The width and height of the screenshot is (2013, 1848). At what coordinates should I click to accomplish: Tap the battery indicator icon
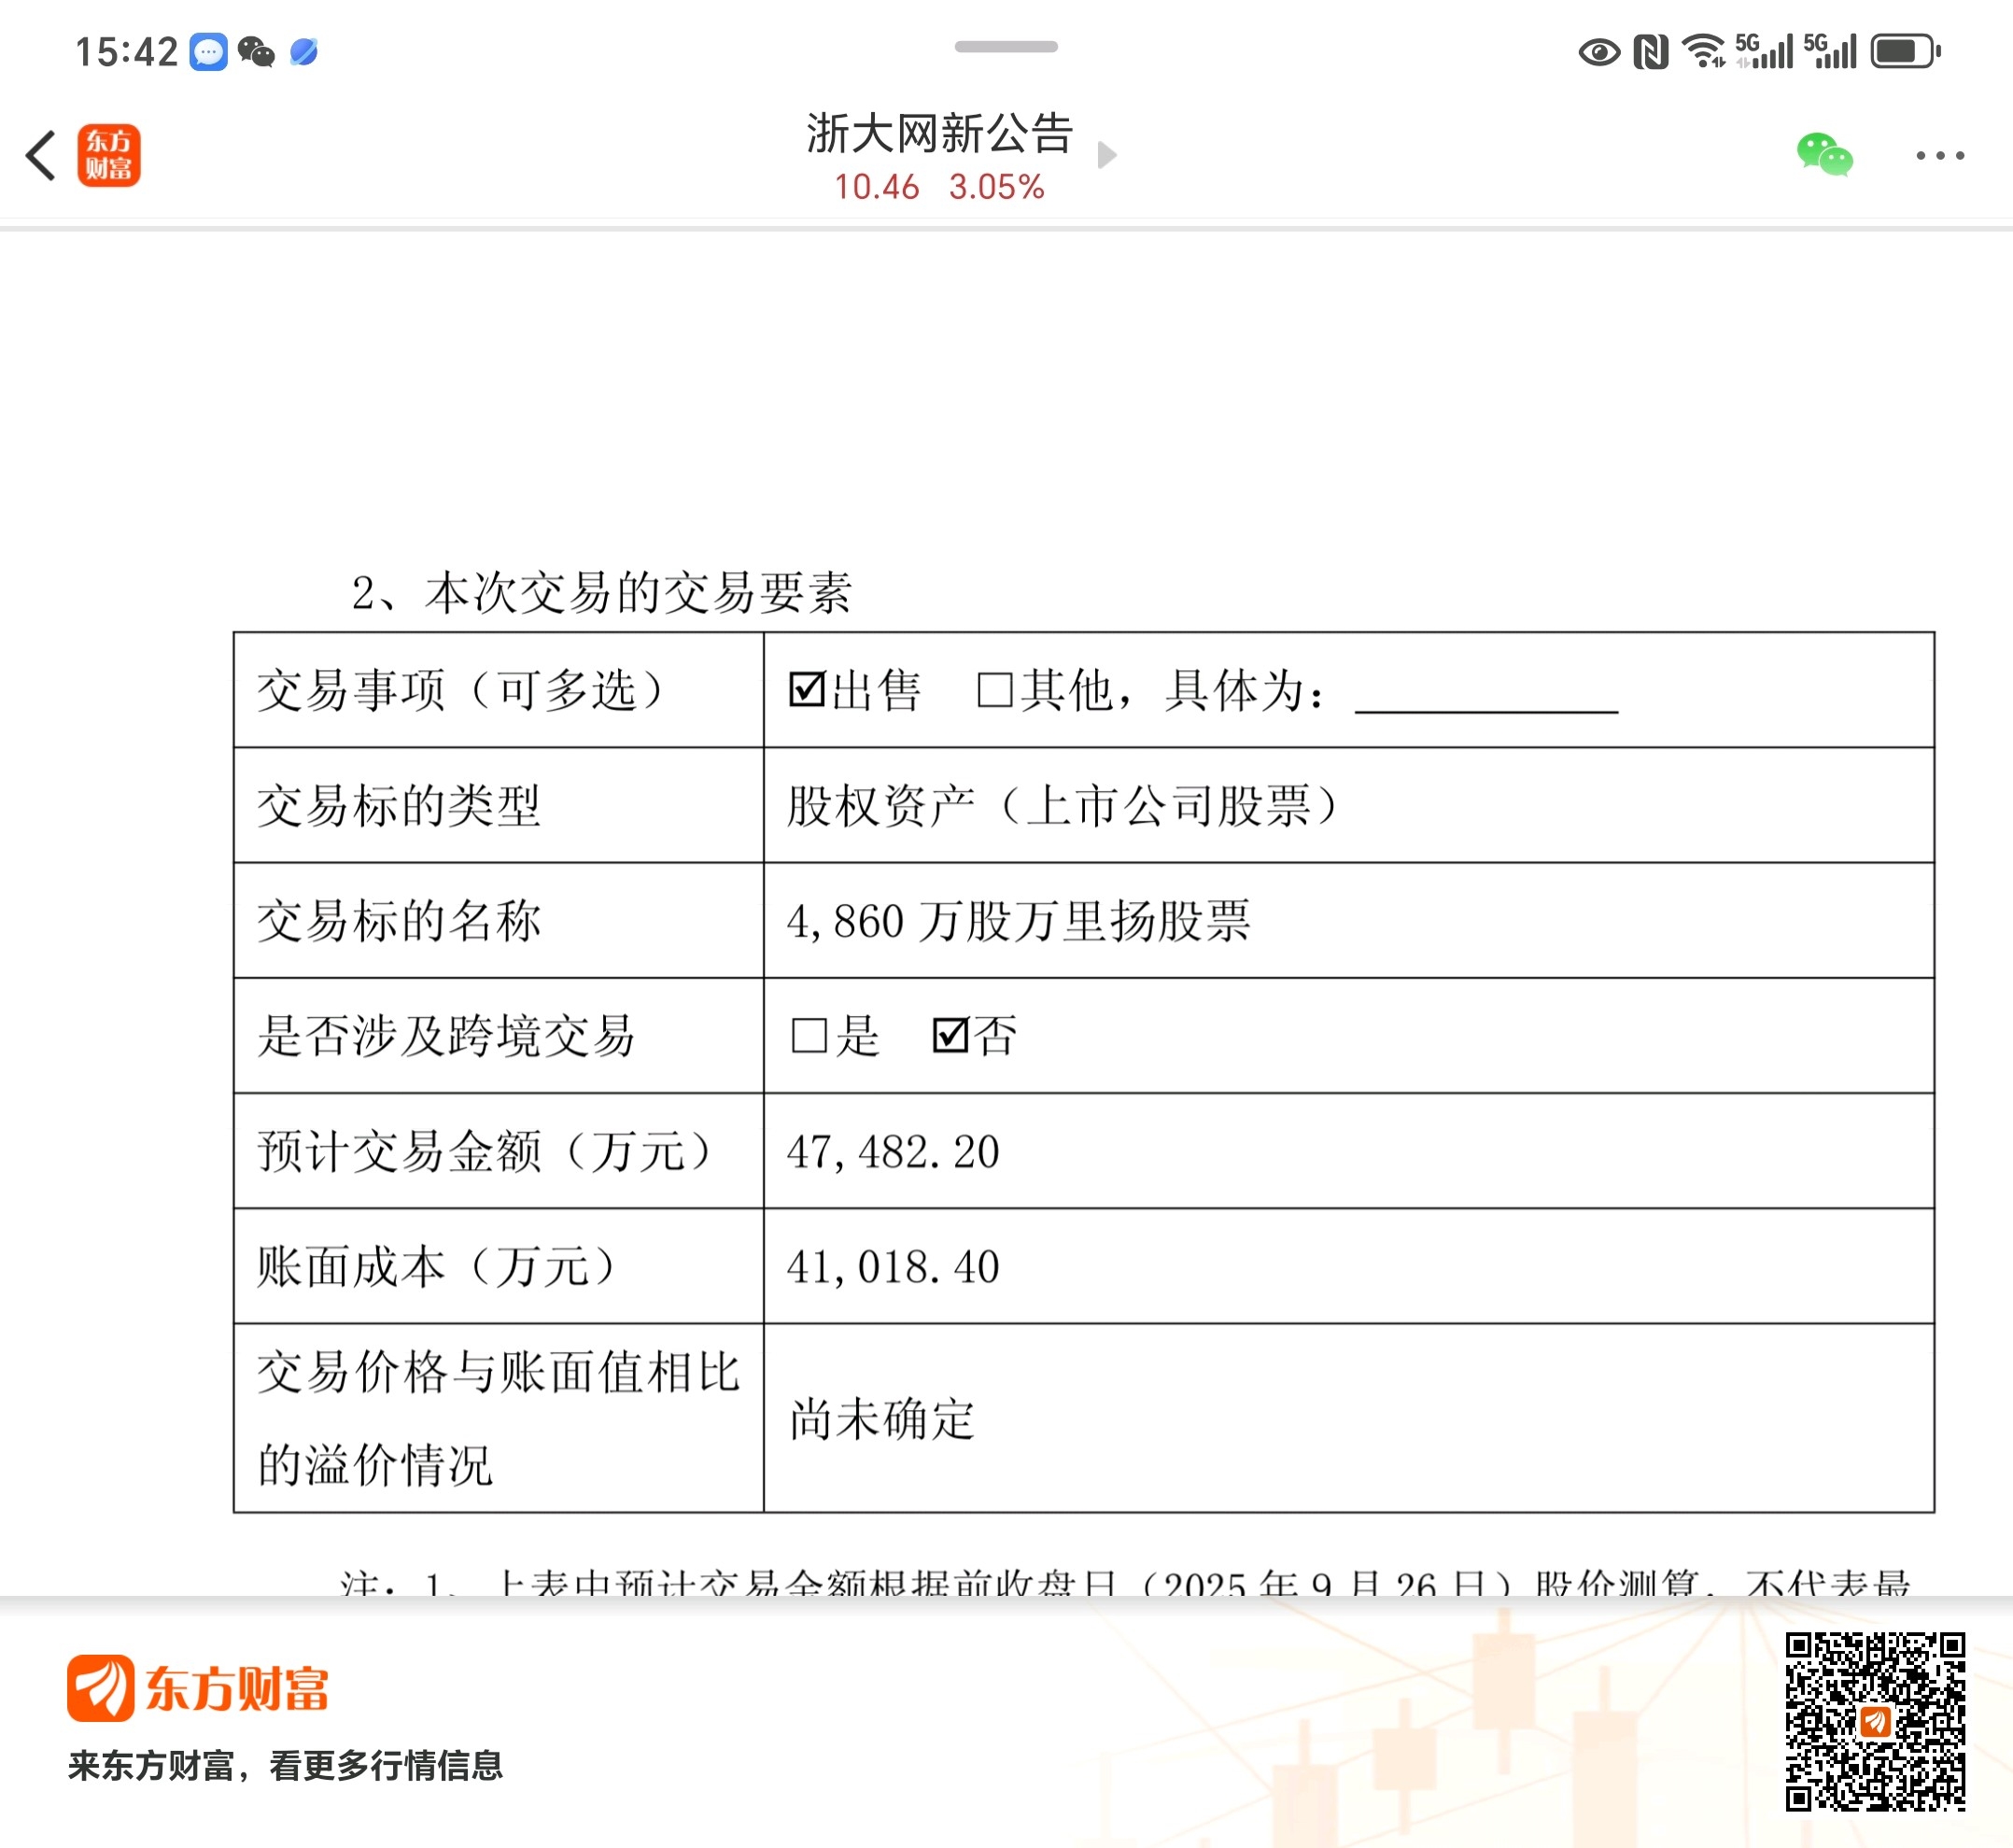tap(1904, 51)
